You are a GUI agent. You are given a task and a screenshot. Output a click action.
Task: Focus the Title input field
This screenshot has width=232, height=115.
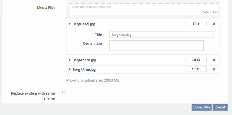pos(161,35)
